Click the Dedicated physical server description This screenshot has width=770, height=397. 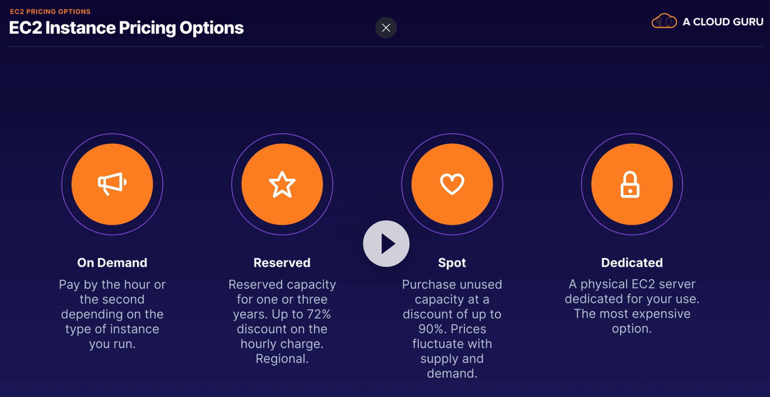pos(631,306)
